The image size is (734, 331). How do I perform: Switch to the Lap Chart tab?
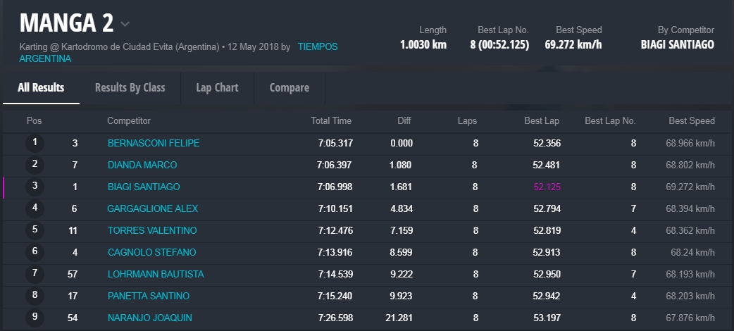[217, 88]
